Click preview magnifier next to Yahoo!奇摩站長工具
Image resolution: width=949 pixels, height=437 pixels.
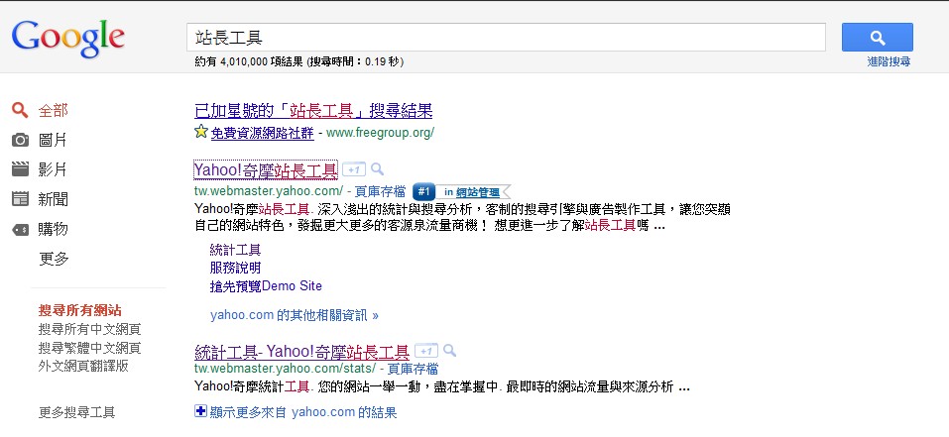377,169
